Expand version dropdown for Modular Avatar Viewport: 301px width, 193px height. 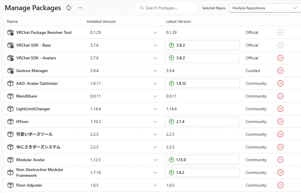click(x=155, y=160)
